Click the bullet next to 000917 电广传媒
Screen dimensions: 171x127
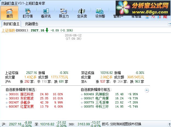[82, 99]
